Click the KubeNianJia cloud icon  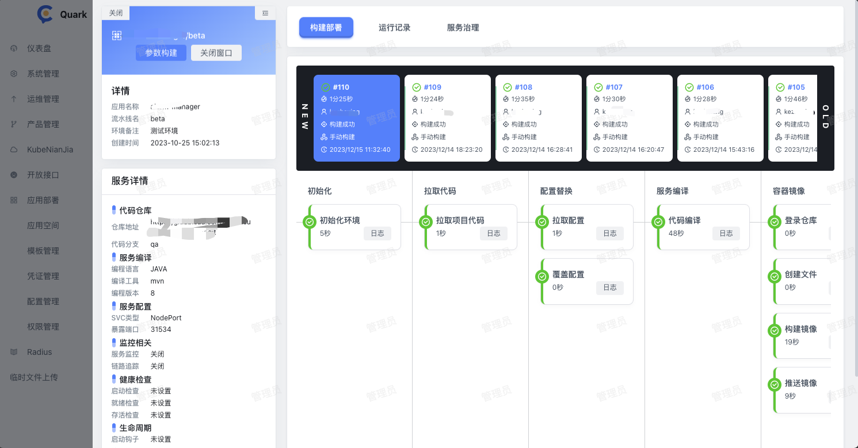point(14,150)
